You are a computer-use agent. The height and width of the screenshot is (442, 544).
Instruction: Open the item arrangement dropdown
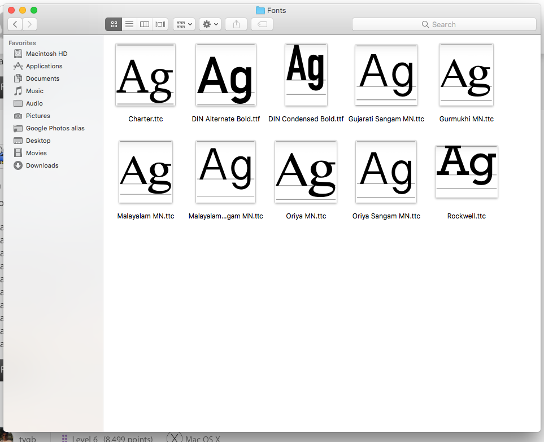[184, 24]
